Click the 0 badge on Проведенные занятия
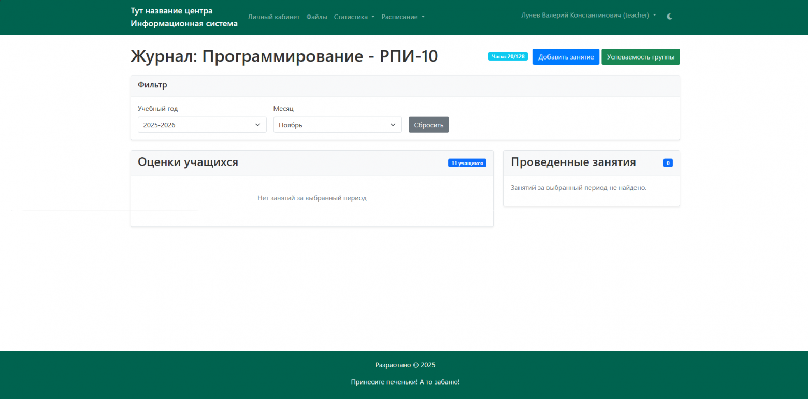The width and height of the screenshot is (808, 399). pyautogui.click(x=668, y=162)
